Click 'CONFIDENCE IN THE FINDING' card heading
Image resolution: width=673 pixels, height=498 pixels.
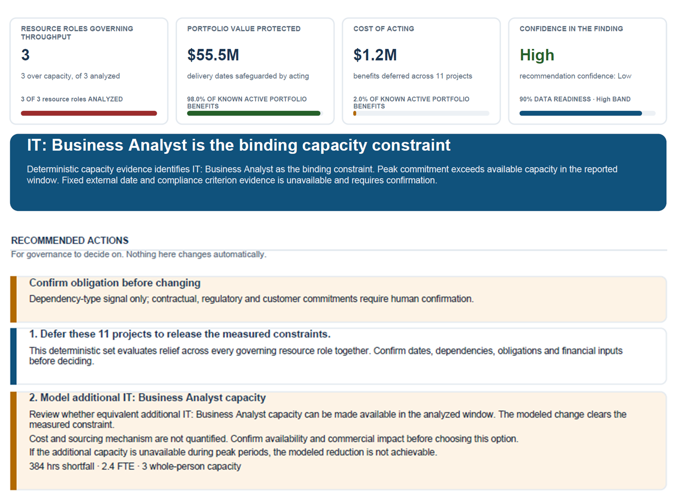point(571,29)
